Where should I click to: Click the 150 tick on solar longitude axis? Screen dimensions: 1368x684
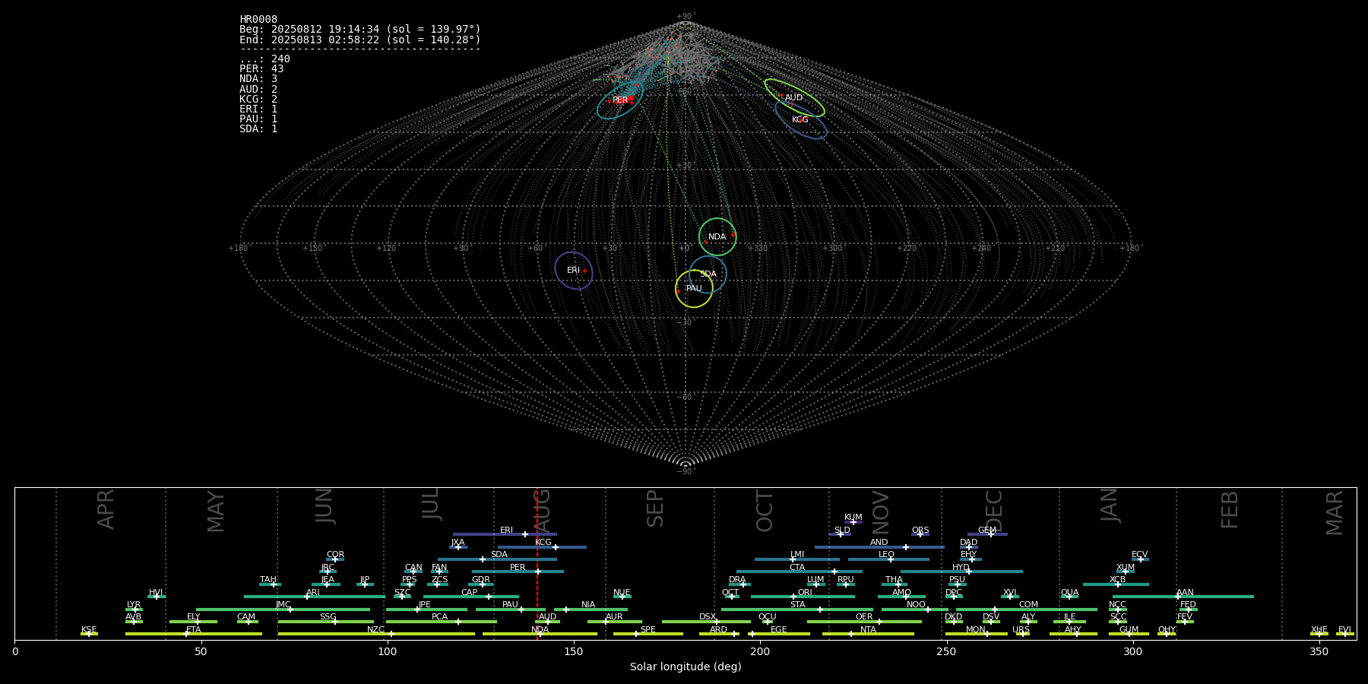(574, 651)
